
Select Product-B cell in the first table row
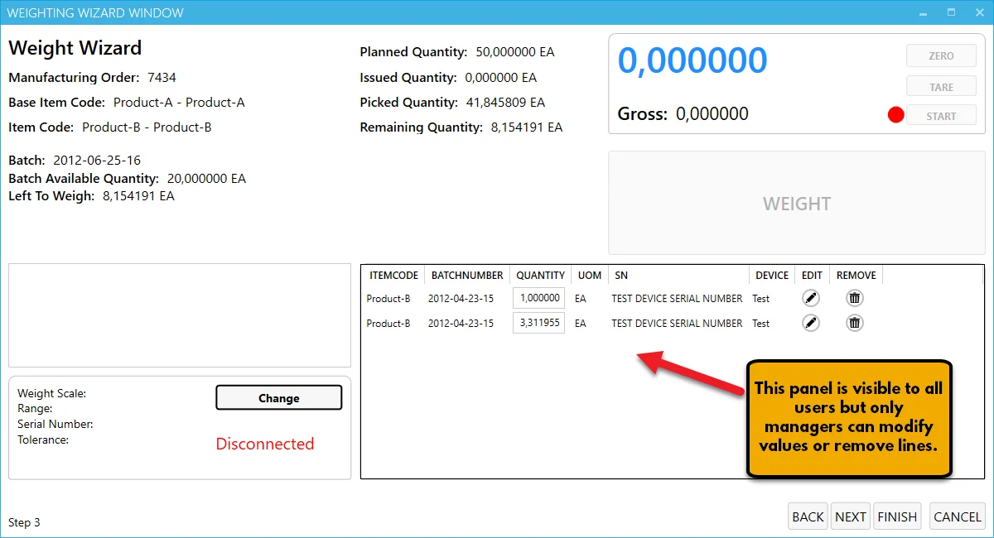point(388,299)
